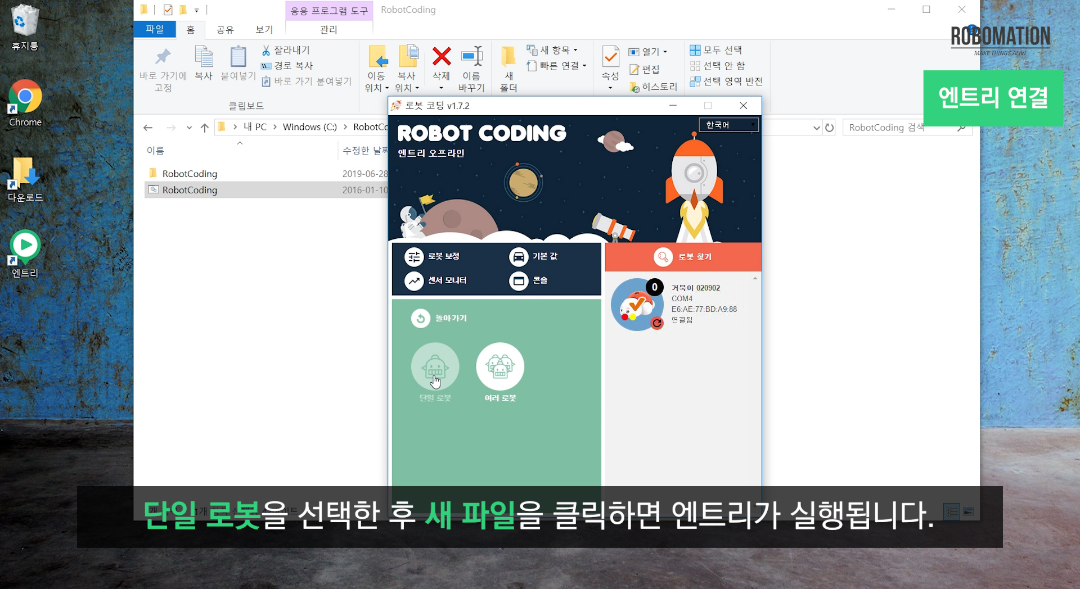Click the red X 삭제 delete icon
1080x589 pixels.
442,56
